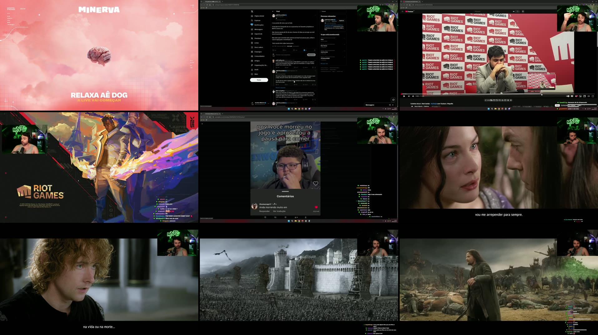Enable YouTube miniplayer
This screenshot has width=598, height=335.
pyautogui.click(x=581, y=96)
